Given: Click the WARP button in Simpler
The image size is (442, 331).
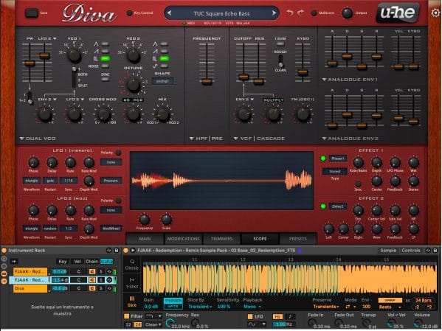Looking at the screenshot, I should 390,300.
